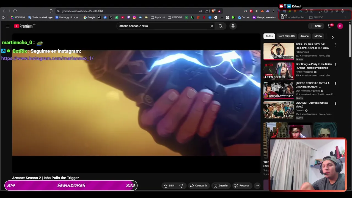Click the video player area to pause
This screenshot has width=352, height=198.
point(136,103)
